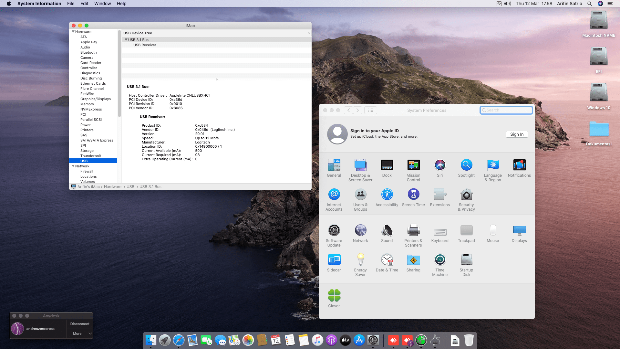The image size is (620, 349).
Task: Select Graphics/Displays in sidebar
Action: tap(96, 99)
